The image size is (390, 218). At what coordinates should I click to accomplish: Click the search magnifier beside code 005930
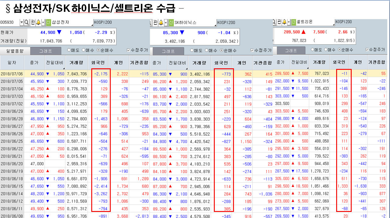coord(26,22)
